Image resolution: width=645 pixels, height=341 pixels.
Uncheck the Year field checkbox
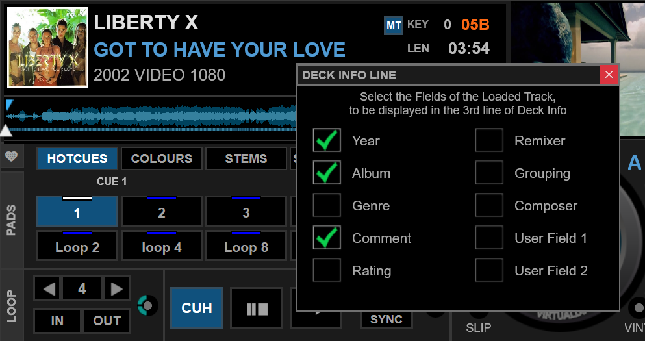[327, 140]
